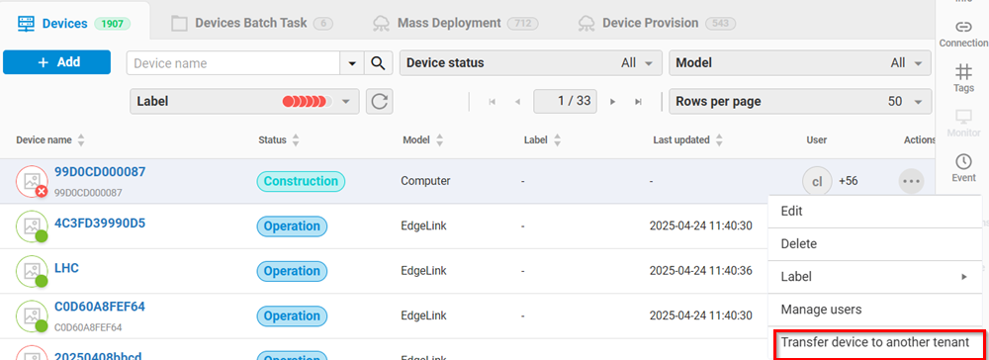
Task: Go to the next page
Action: click(x=612, y=102)
